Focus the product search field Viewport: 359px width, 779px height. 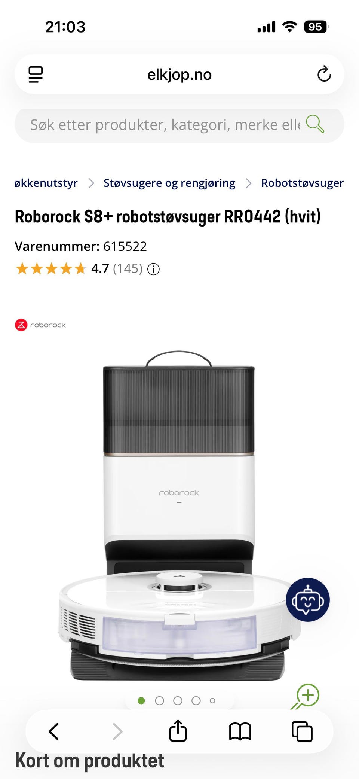click(165, 125)
